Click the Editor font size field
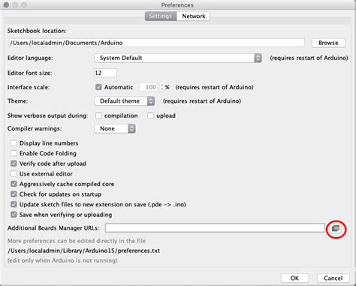 coord(105,73)
